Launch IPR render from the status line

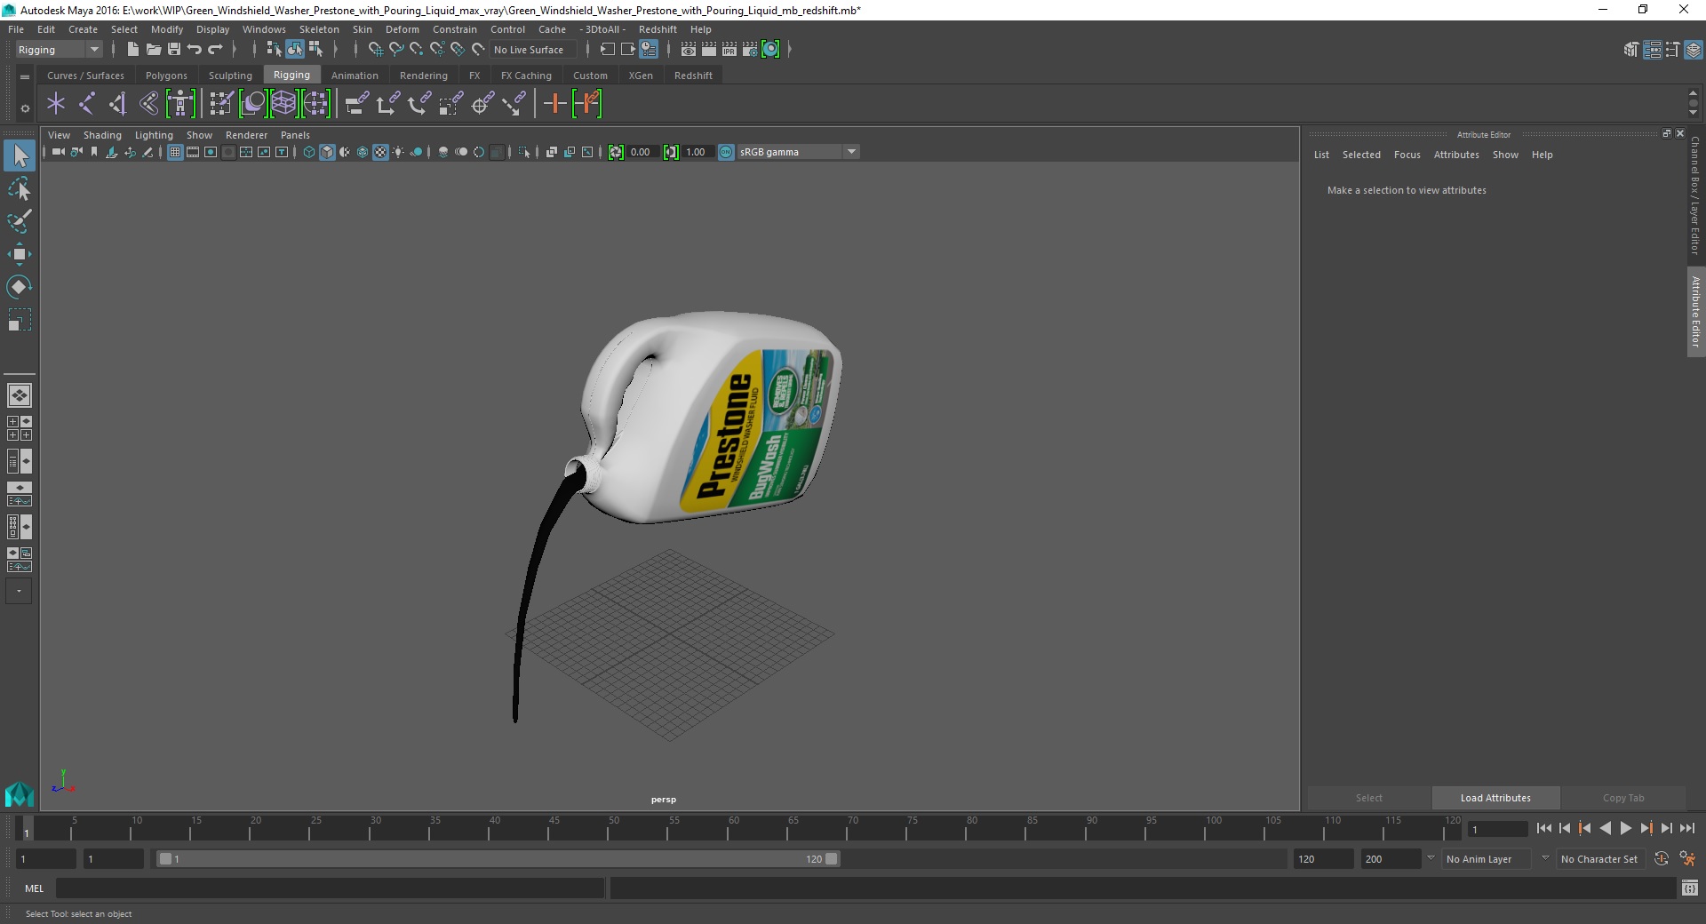(x=729, y=50)
